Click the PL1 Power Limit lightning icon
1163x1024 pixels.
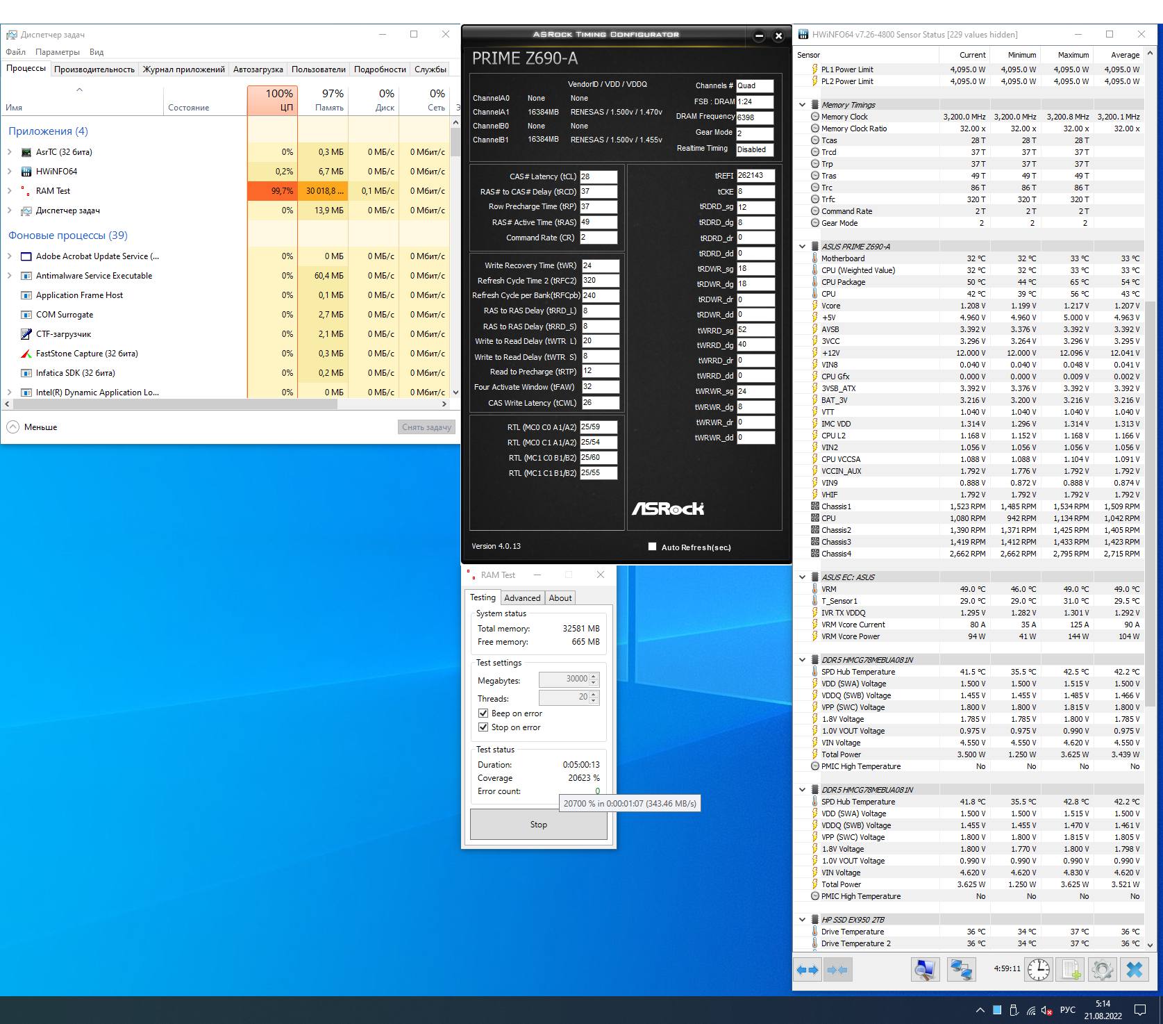coord(815,69)
